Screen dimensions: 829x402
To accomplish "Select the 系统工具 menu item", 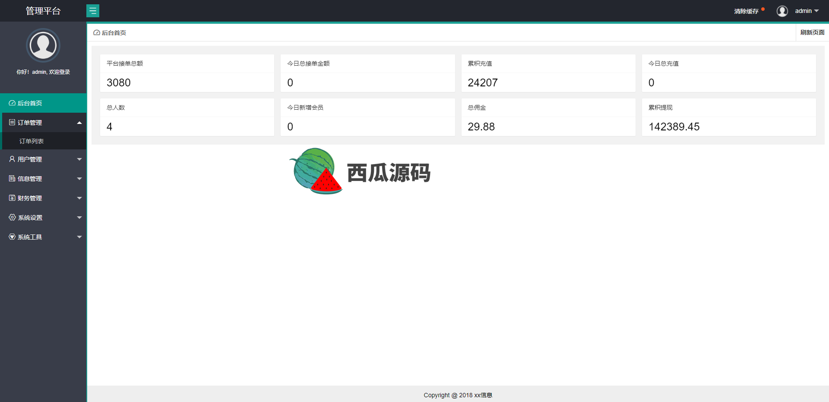I will tap(43, 237).
